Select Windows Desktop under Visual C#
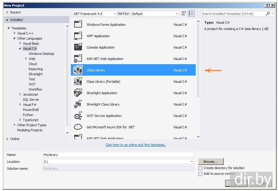The width and height of the screenshot is (278, 191). coord(41,54)
